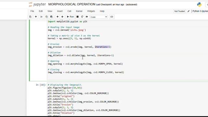Click the img_opening MORPH_OPEN line
The image size is (208, 117).
coord(85,64)
